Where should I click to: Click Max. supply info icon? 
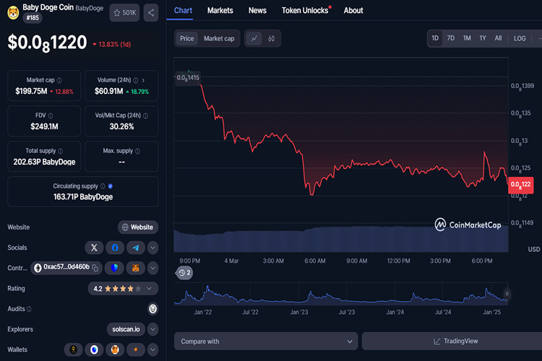137,151
